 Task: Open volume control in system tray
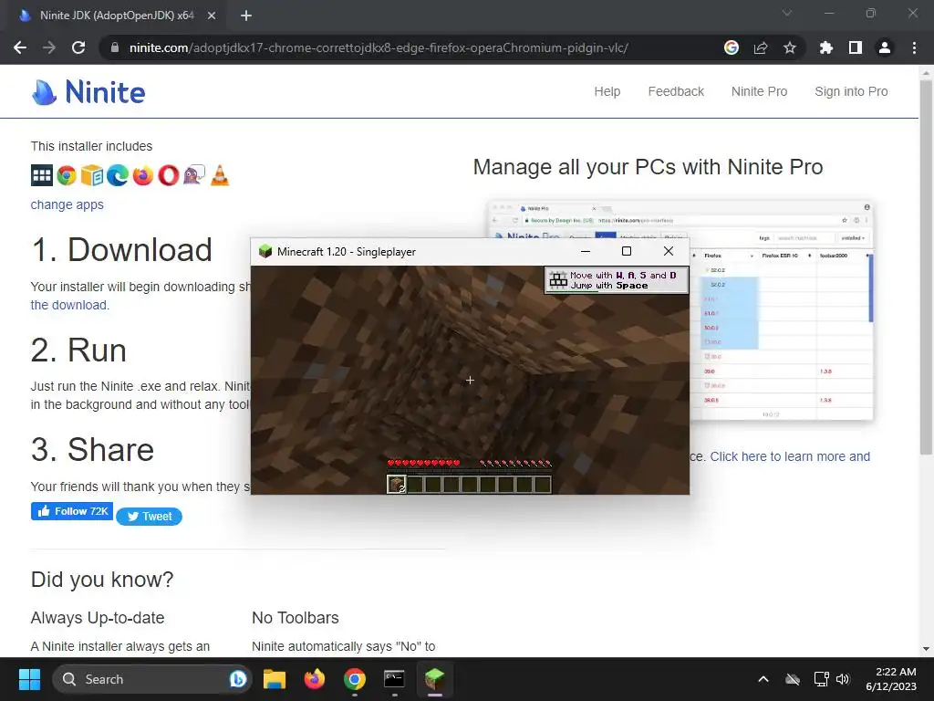point(843,679)
